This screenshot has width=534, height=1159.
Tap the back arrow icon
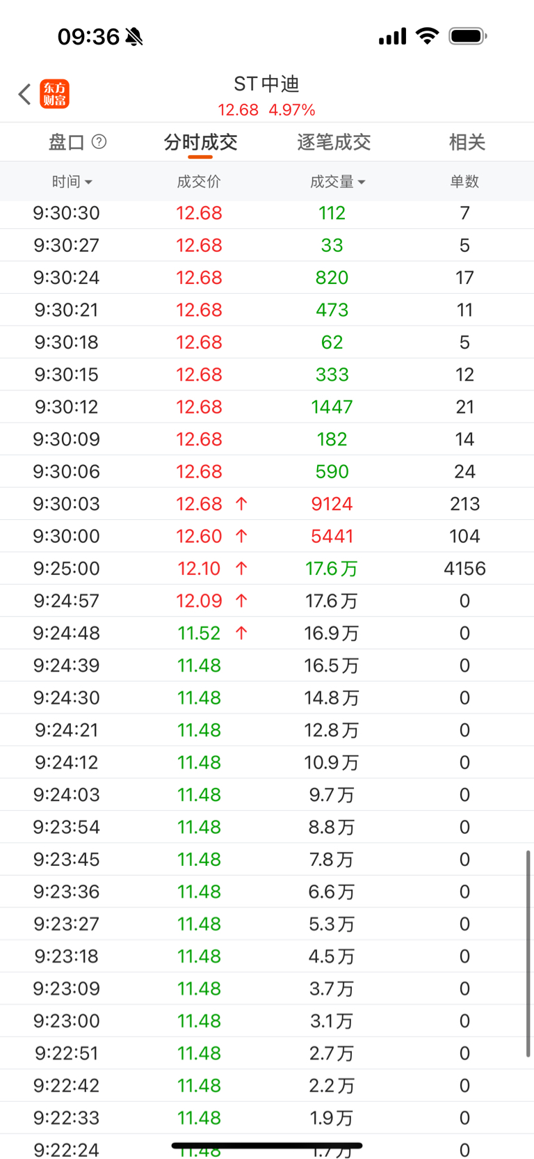point(25,94)
